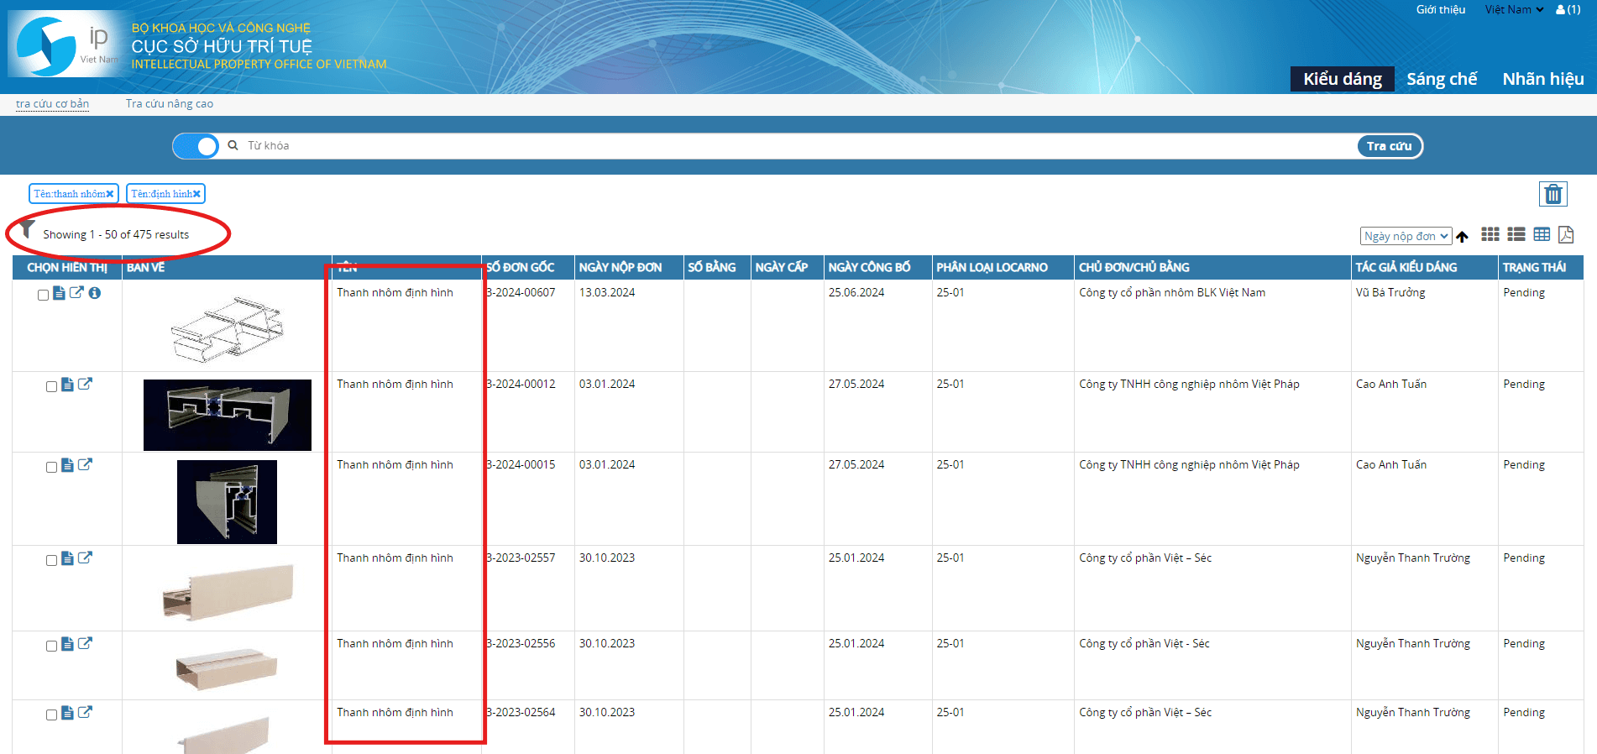This screenshot has height=754, width=1597.
Task: Open the 'Ngày nộp đơn' sort dropdown
Action: click(x=1405, y=237)
